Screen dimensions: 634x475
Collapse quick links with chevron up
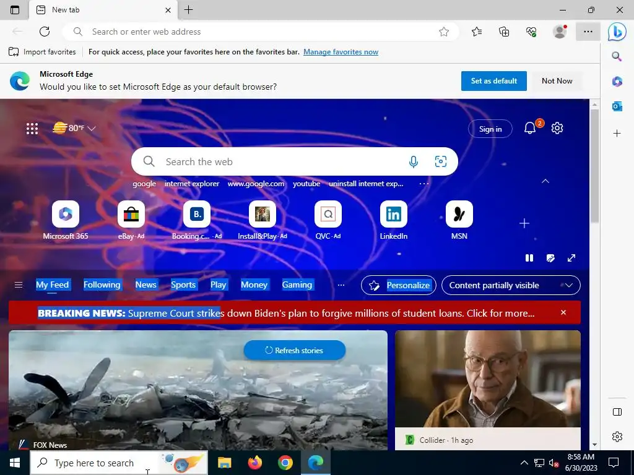[545, 181]
